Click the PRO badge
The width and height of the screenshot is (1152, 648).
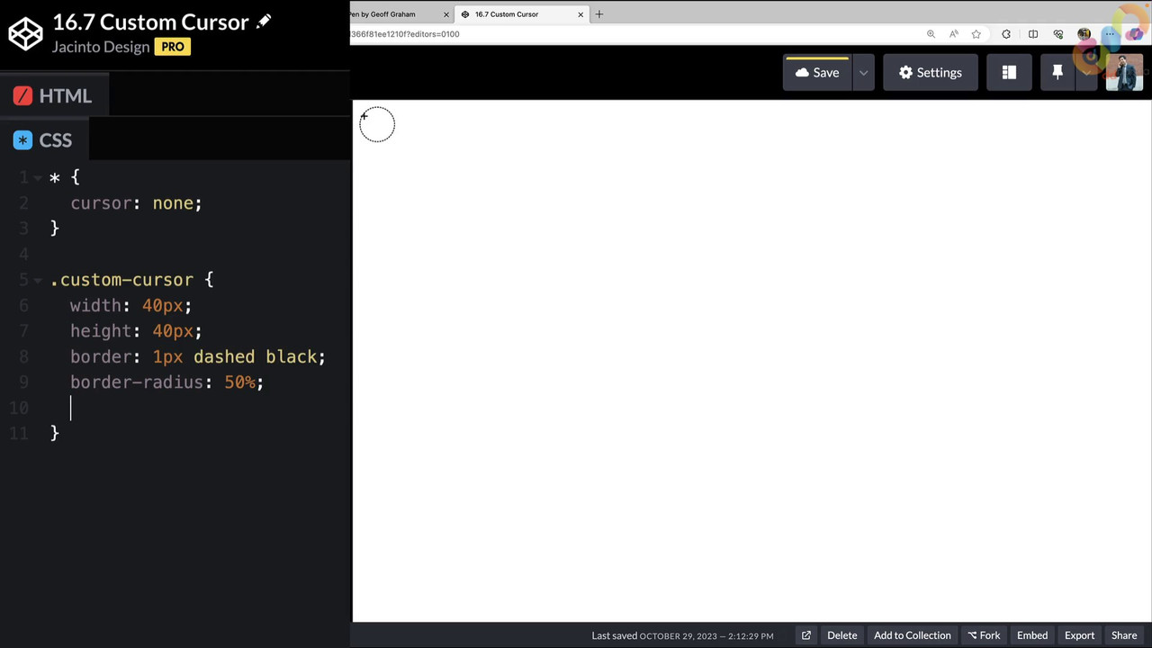click(173, 47)
